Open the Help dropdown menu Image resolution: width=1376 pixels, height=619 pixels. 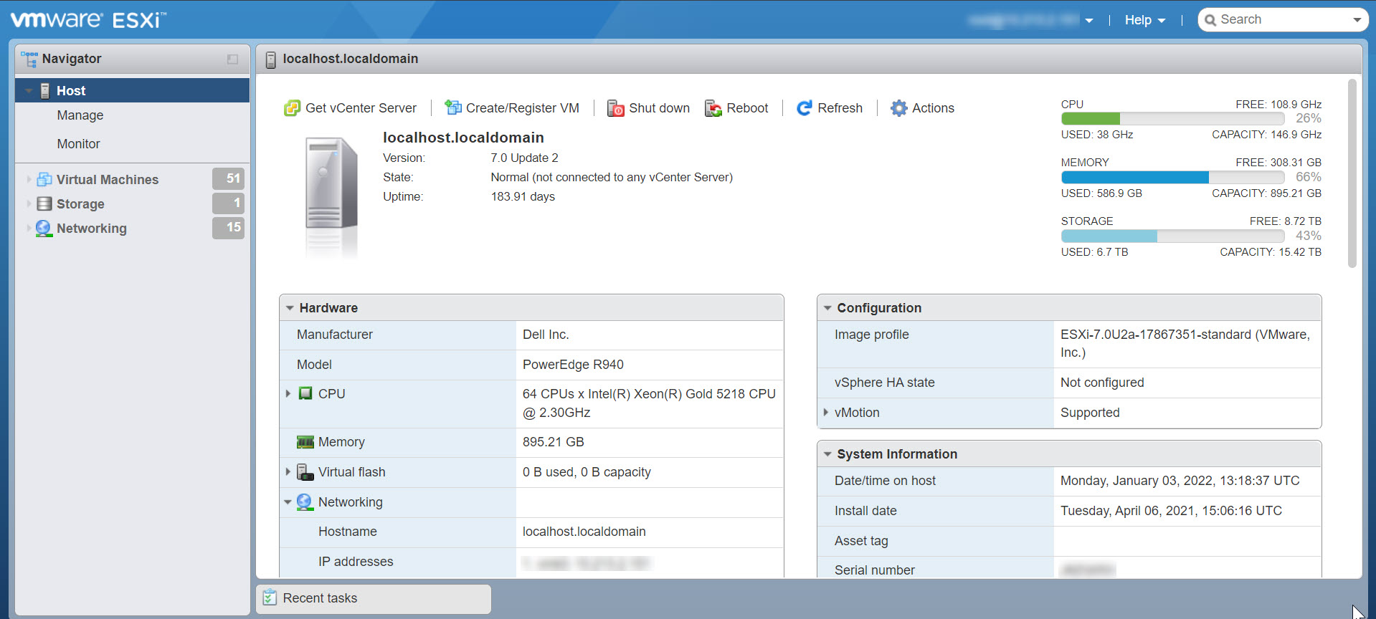click(1145, 20)
